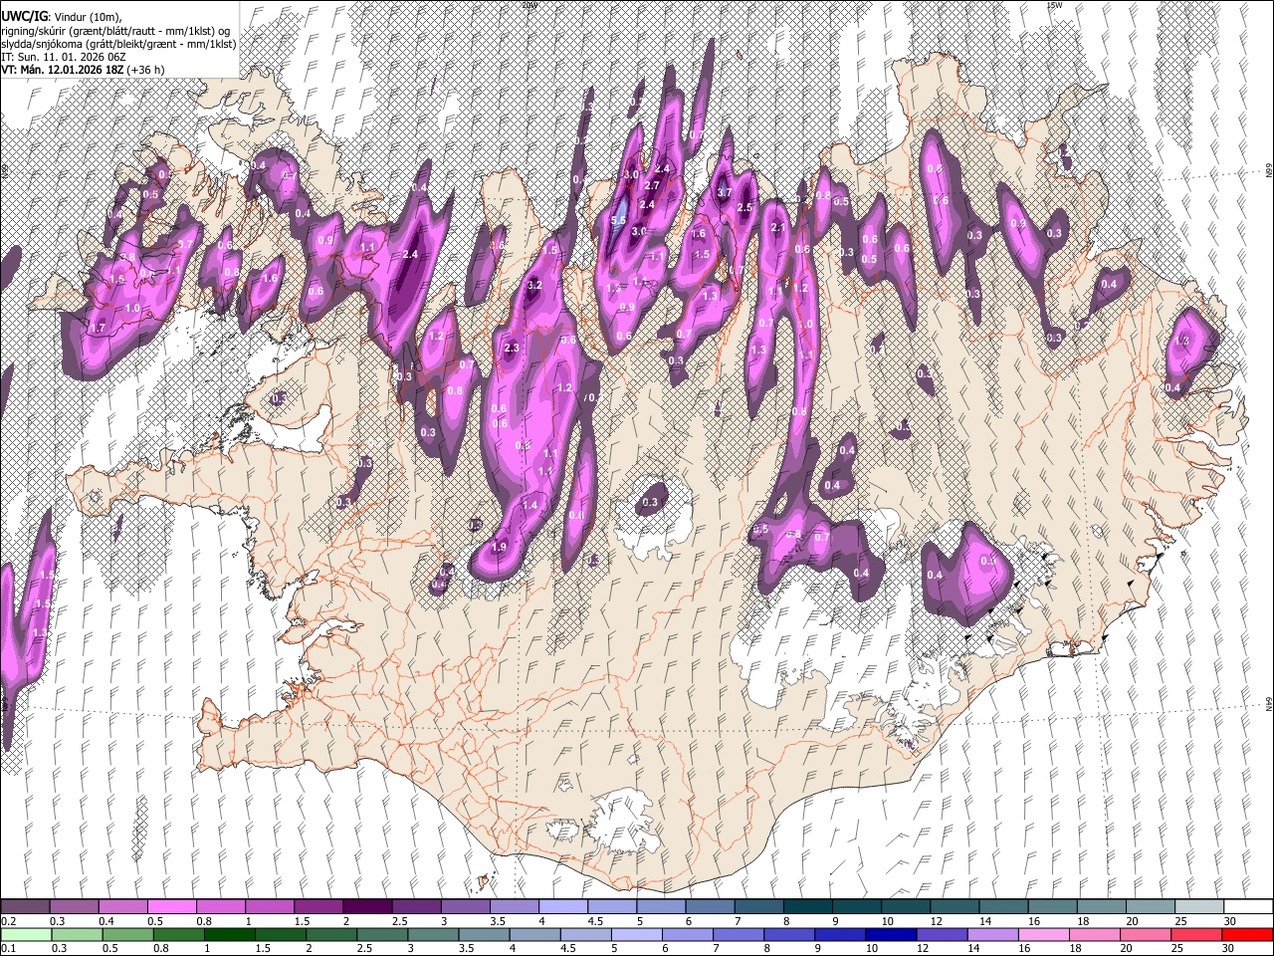Pick the red lower legend swatch after 30
The height and width of the screenshot is (956, 1274).
[1247, 934]
